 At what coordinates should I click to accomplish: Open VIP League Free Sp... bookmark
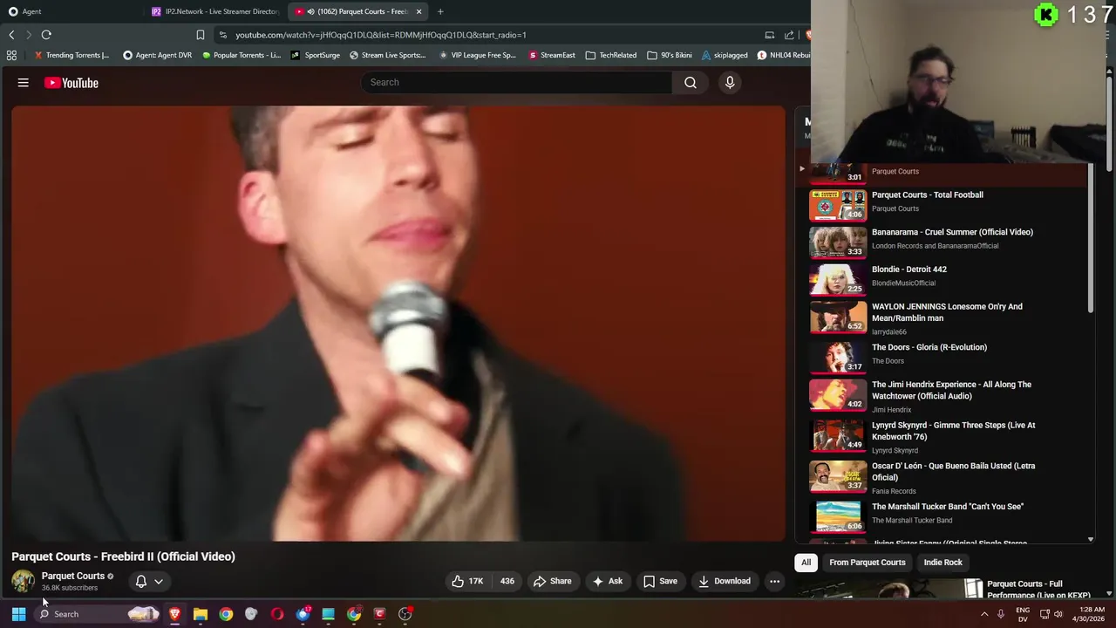pos(478,55)
